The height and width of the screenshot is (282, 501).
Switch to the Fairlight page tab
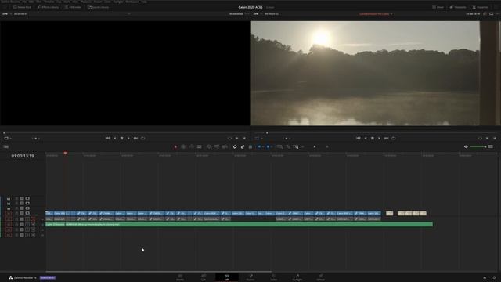click(297, 277)
